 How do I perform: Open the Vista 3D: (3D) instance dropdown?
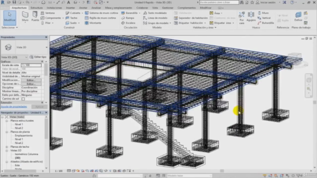coord(14,57)
